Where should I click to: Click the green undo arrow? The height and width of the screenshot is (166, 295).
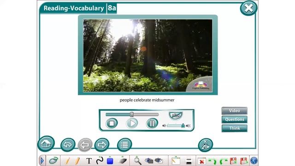point(213,161)
